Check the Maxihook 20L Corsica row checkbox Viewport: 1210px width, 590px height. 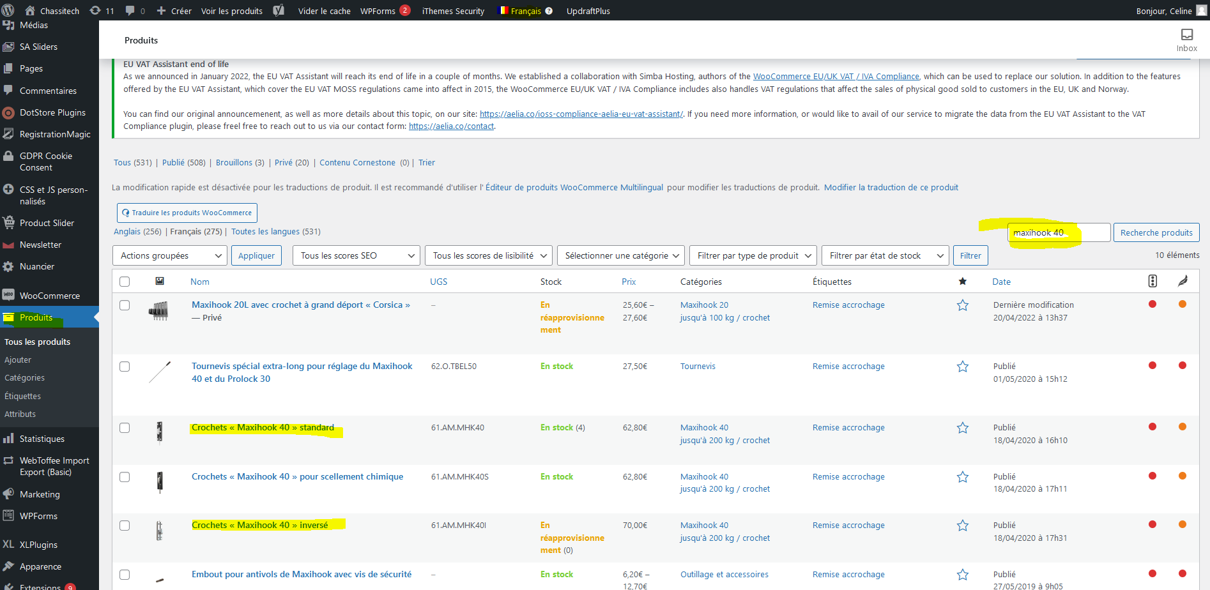pos(125,305)
